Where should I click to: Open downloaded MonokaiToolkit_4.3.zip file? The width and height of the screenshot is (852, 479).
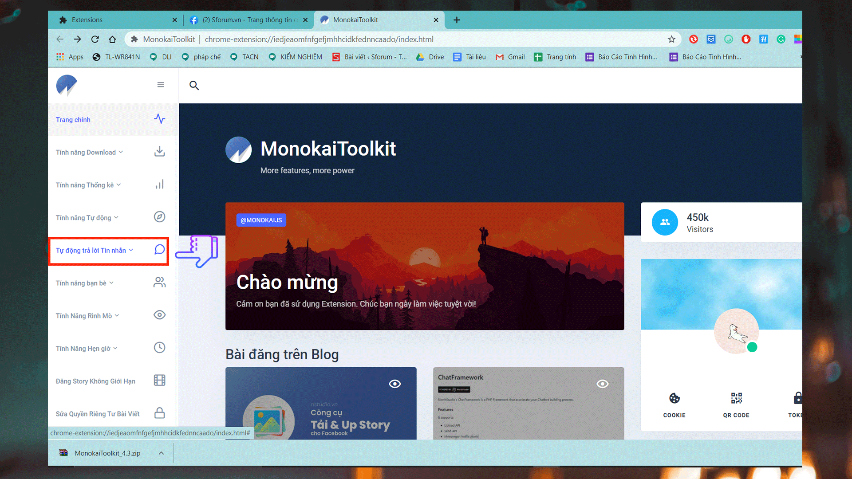(107, 453)
